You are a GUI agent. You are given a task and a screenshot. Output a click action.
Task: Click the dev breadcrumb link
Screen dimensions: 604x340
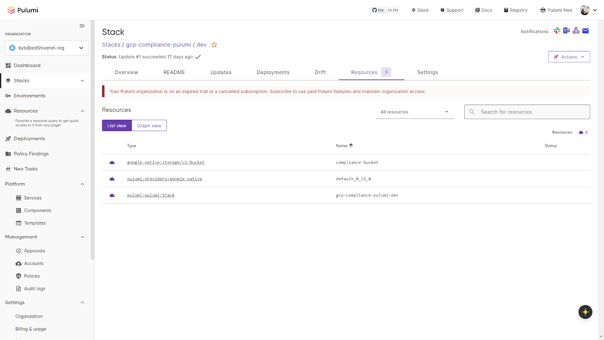coord(202,45)
